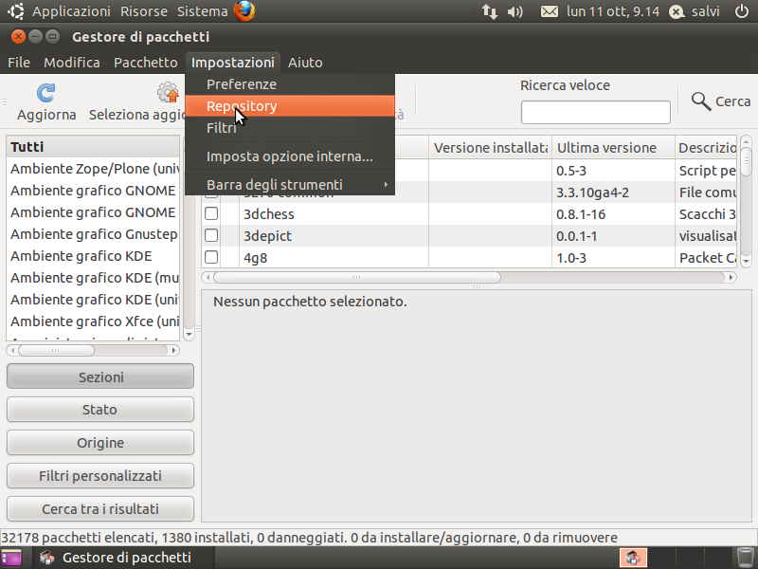Click the workspace switcher package icon

pos(633,558)
